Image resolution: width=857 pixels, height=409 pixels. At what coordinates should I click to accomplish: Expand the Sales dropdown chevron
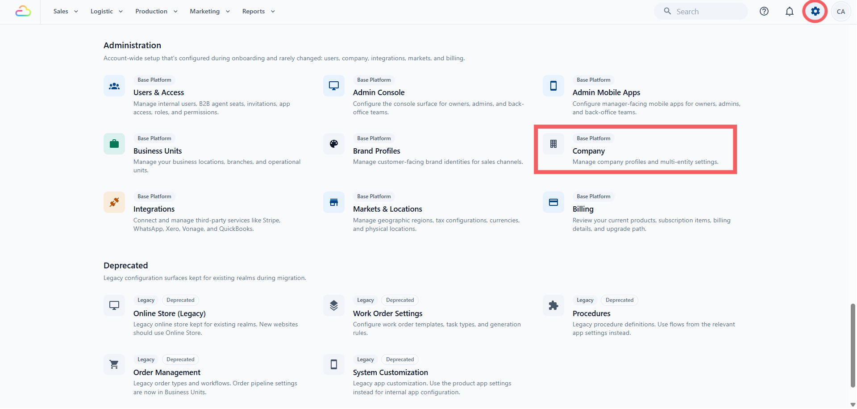[x=76, y=12]
